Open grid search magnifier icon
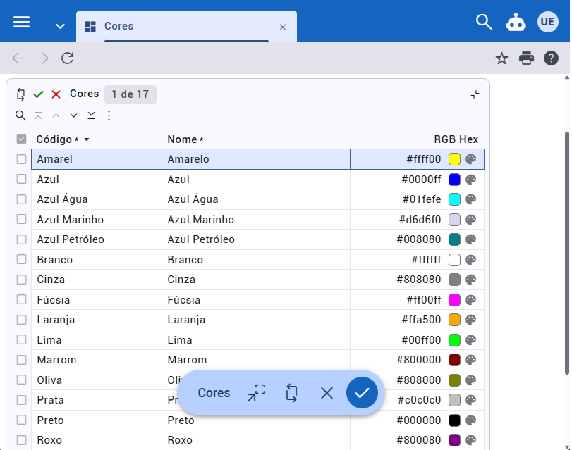The image size is (572, 450). coord(20,115)
